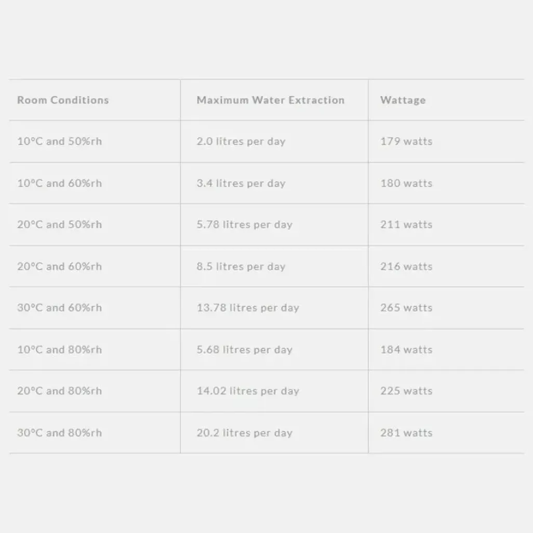Viewport: 533px width, 533px height.
Task: Select the Maximum Water Extraction header
Action: tap(270, 100)
